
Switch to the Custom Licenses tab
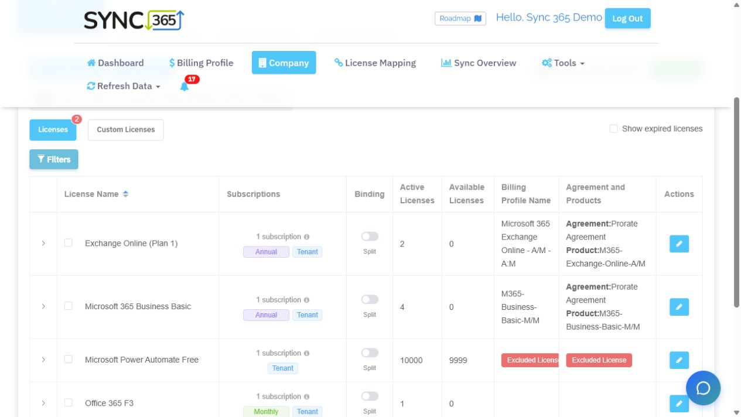click(x=126, y=130)
